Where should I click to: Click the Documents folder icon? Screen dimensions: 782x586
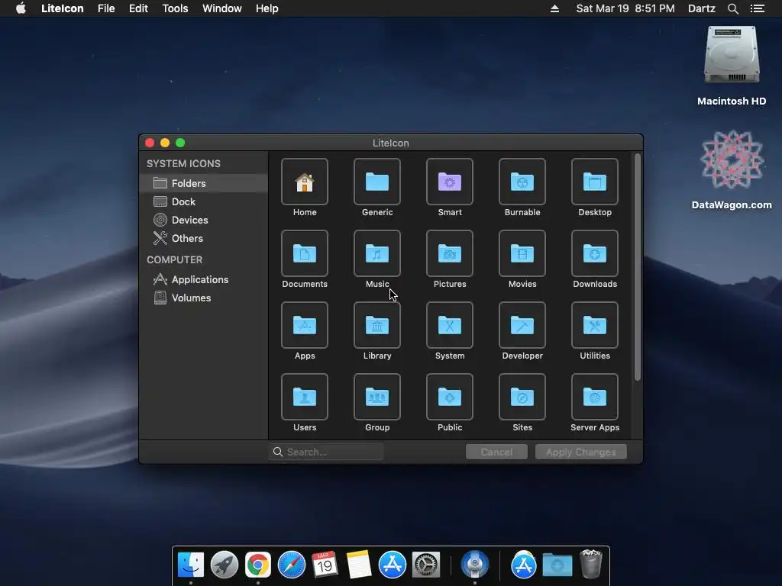pos(305,253)
